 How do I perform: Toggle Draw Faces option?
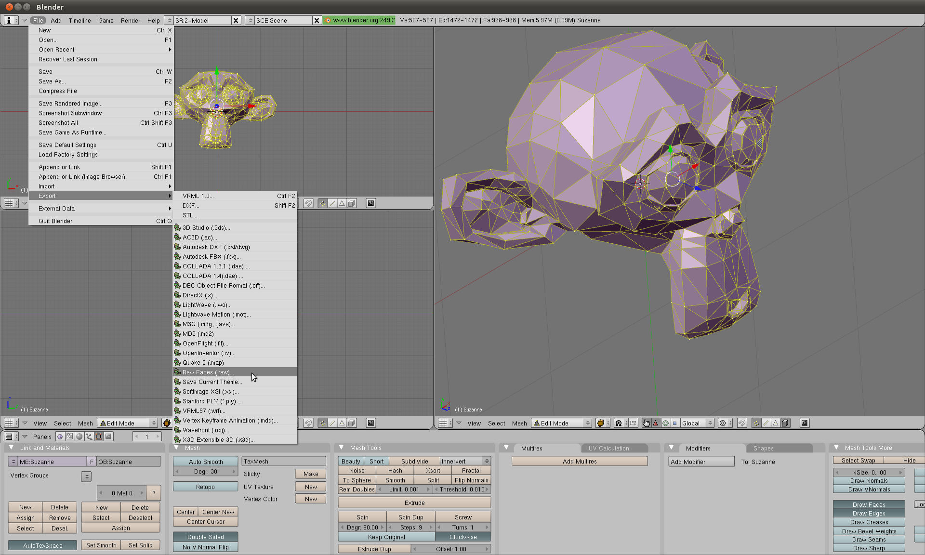tap(869, 504)
